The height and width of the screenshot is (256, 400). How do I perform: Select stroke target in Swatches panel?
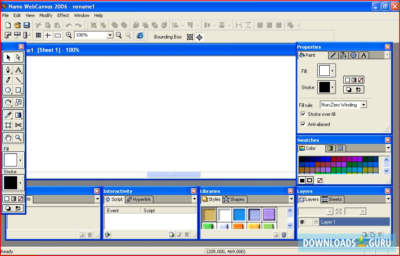pos(310,180)
